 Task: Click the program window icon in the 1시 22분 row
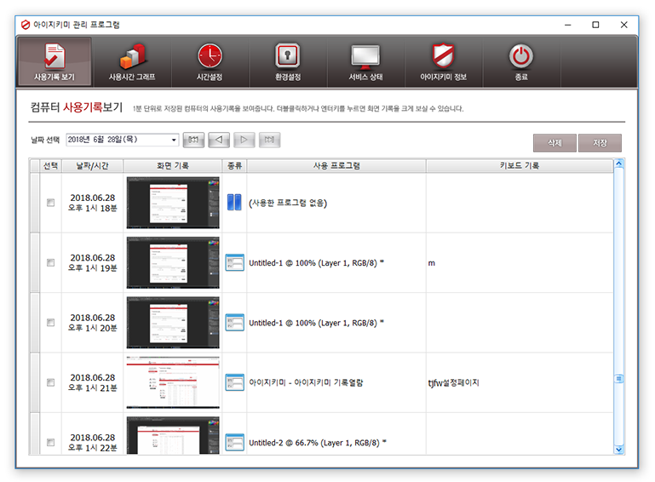[235, 442]
